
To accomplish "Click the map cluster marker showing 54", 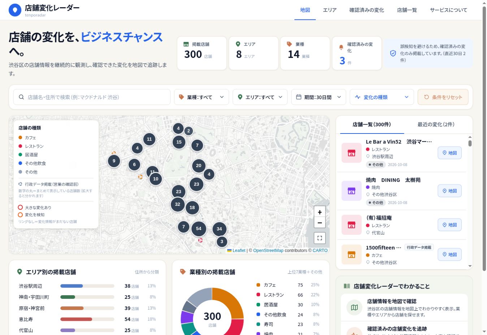I will [x=199, y=229].
